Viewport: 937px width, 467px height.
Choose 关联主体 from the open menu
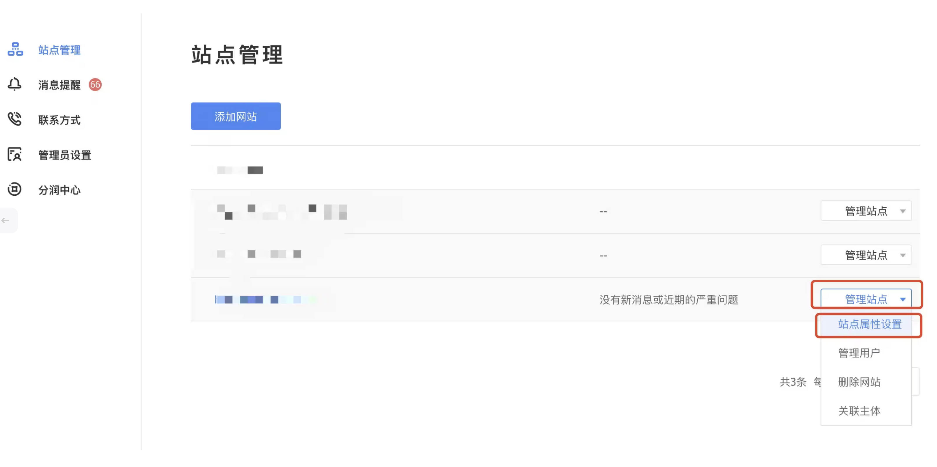(x=859, y=411)
